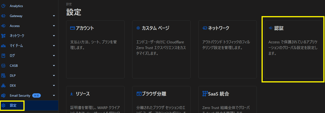Click the Email Security label in sidebar
325x113 pixels.
[20, 96]
